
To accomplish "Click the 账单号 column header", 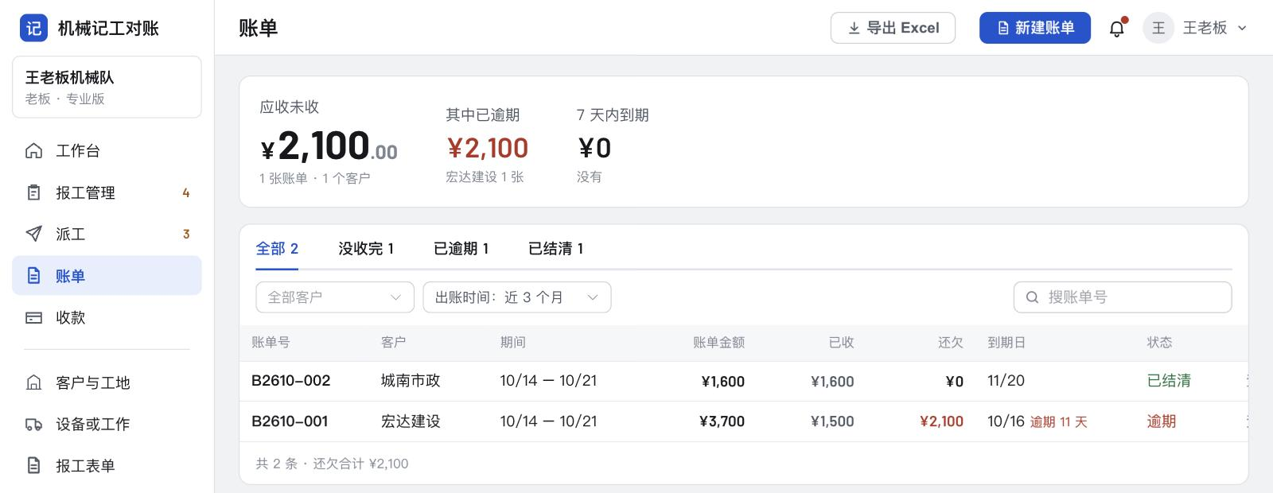I will 271,343.
